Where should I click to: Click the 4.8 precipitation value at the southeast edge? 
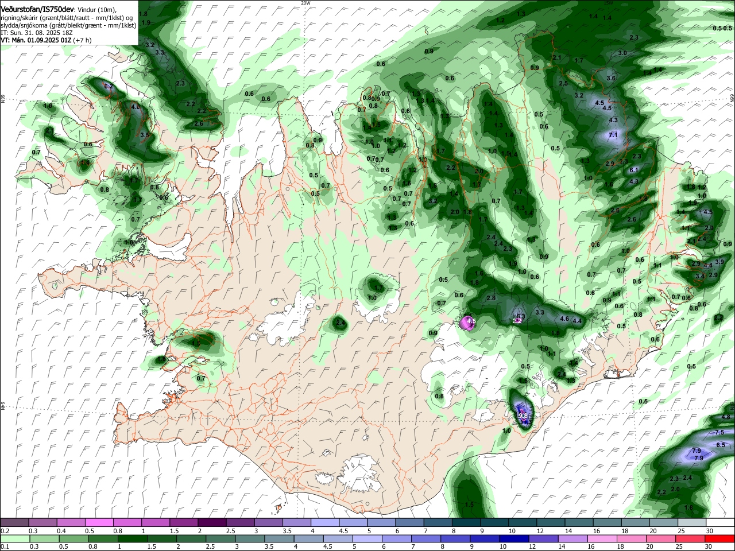point(726,417)
